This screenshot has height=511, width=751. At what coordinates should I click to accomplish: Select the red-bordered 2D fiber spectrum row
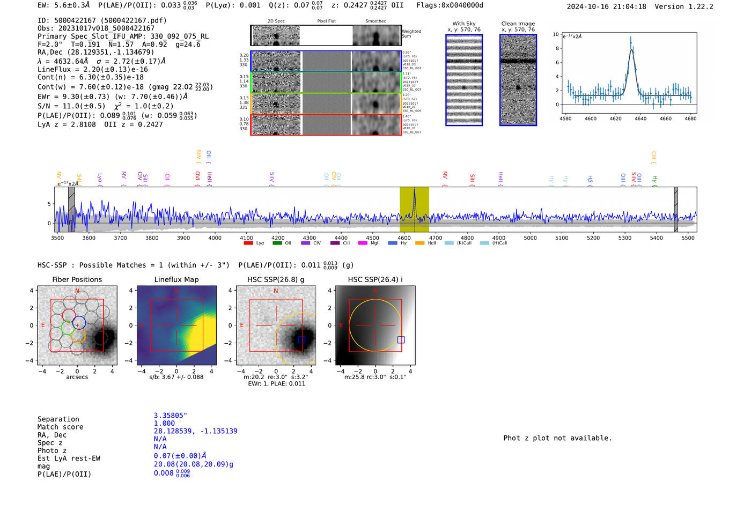click(326, 125)
